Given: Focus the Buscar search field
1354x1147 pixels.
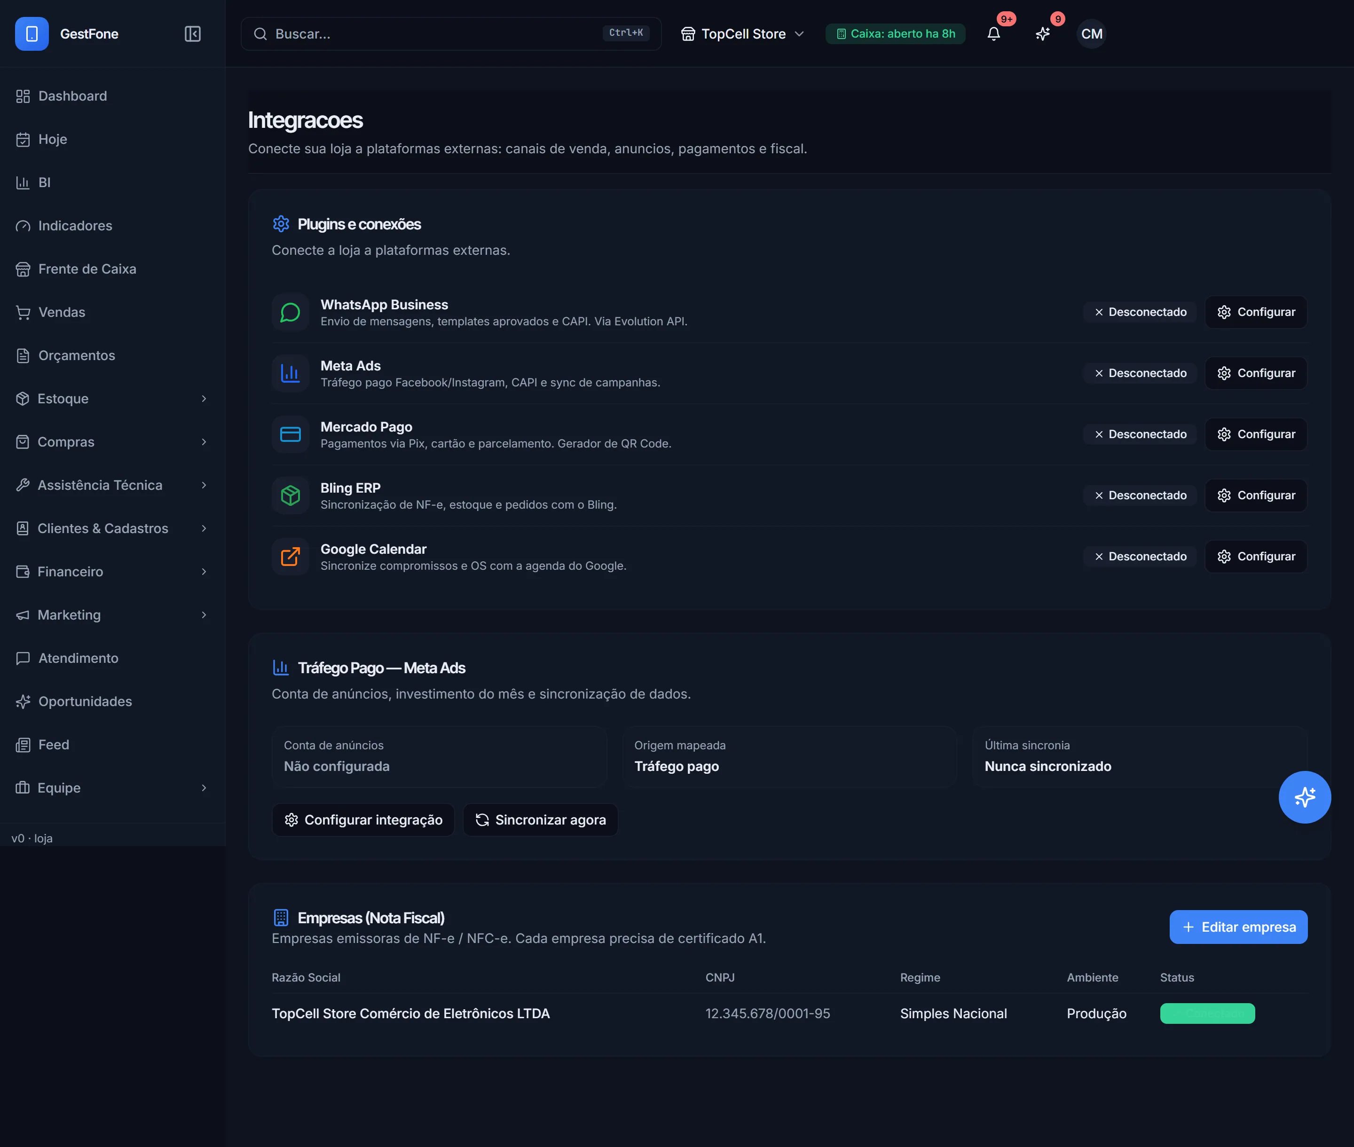Looking at the screenshot, I should pos(451,34).
